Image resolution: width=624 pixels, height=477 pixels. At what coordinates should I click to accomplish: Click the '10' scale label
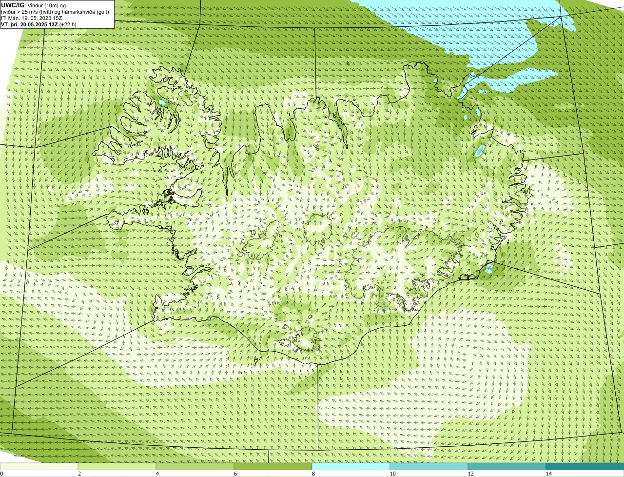tap(392, 474)
